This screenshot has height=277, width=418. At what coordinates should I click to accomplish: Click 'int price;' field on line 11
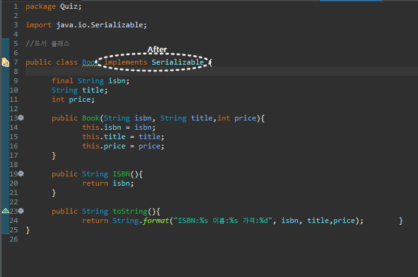[73, 99]
